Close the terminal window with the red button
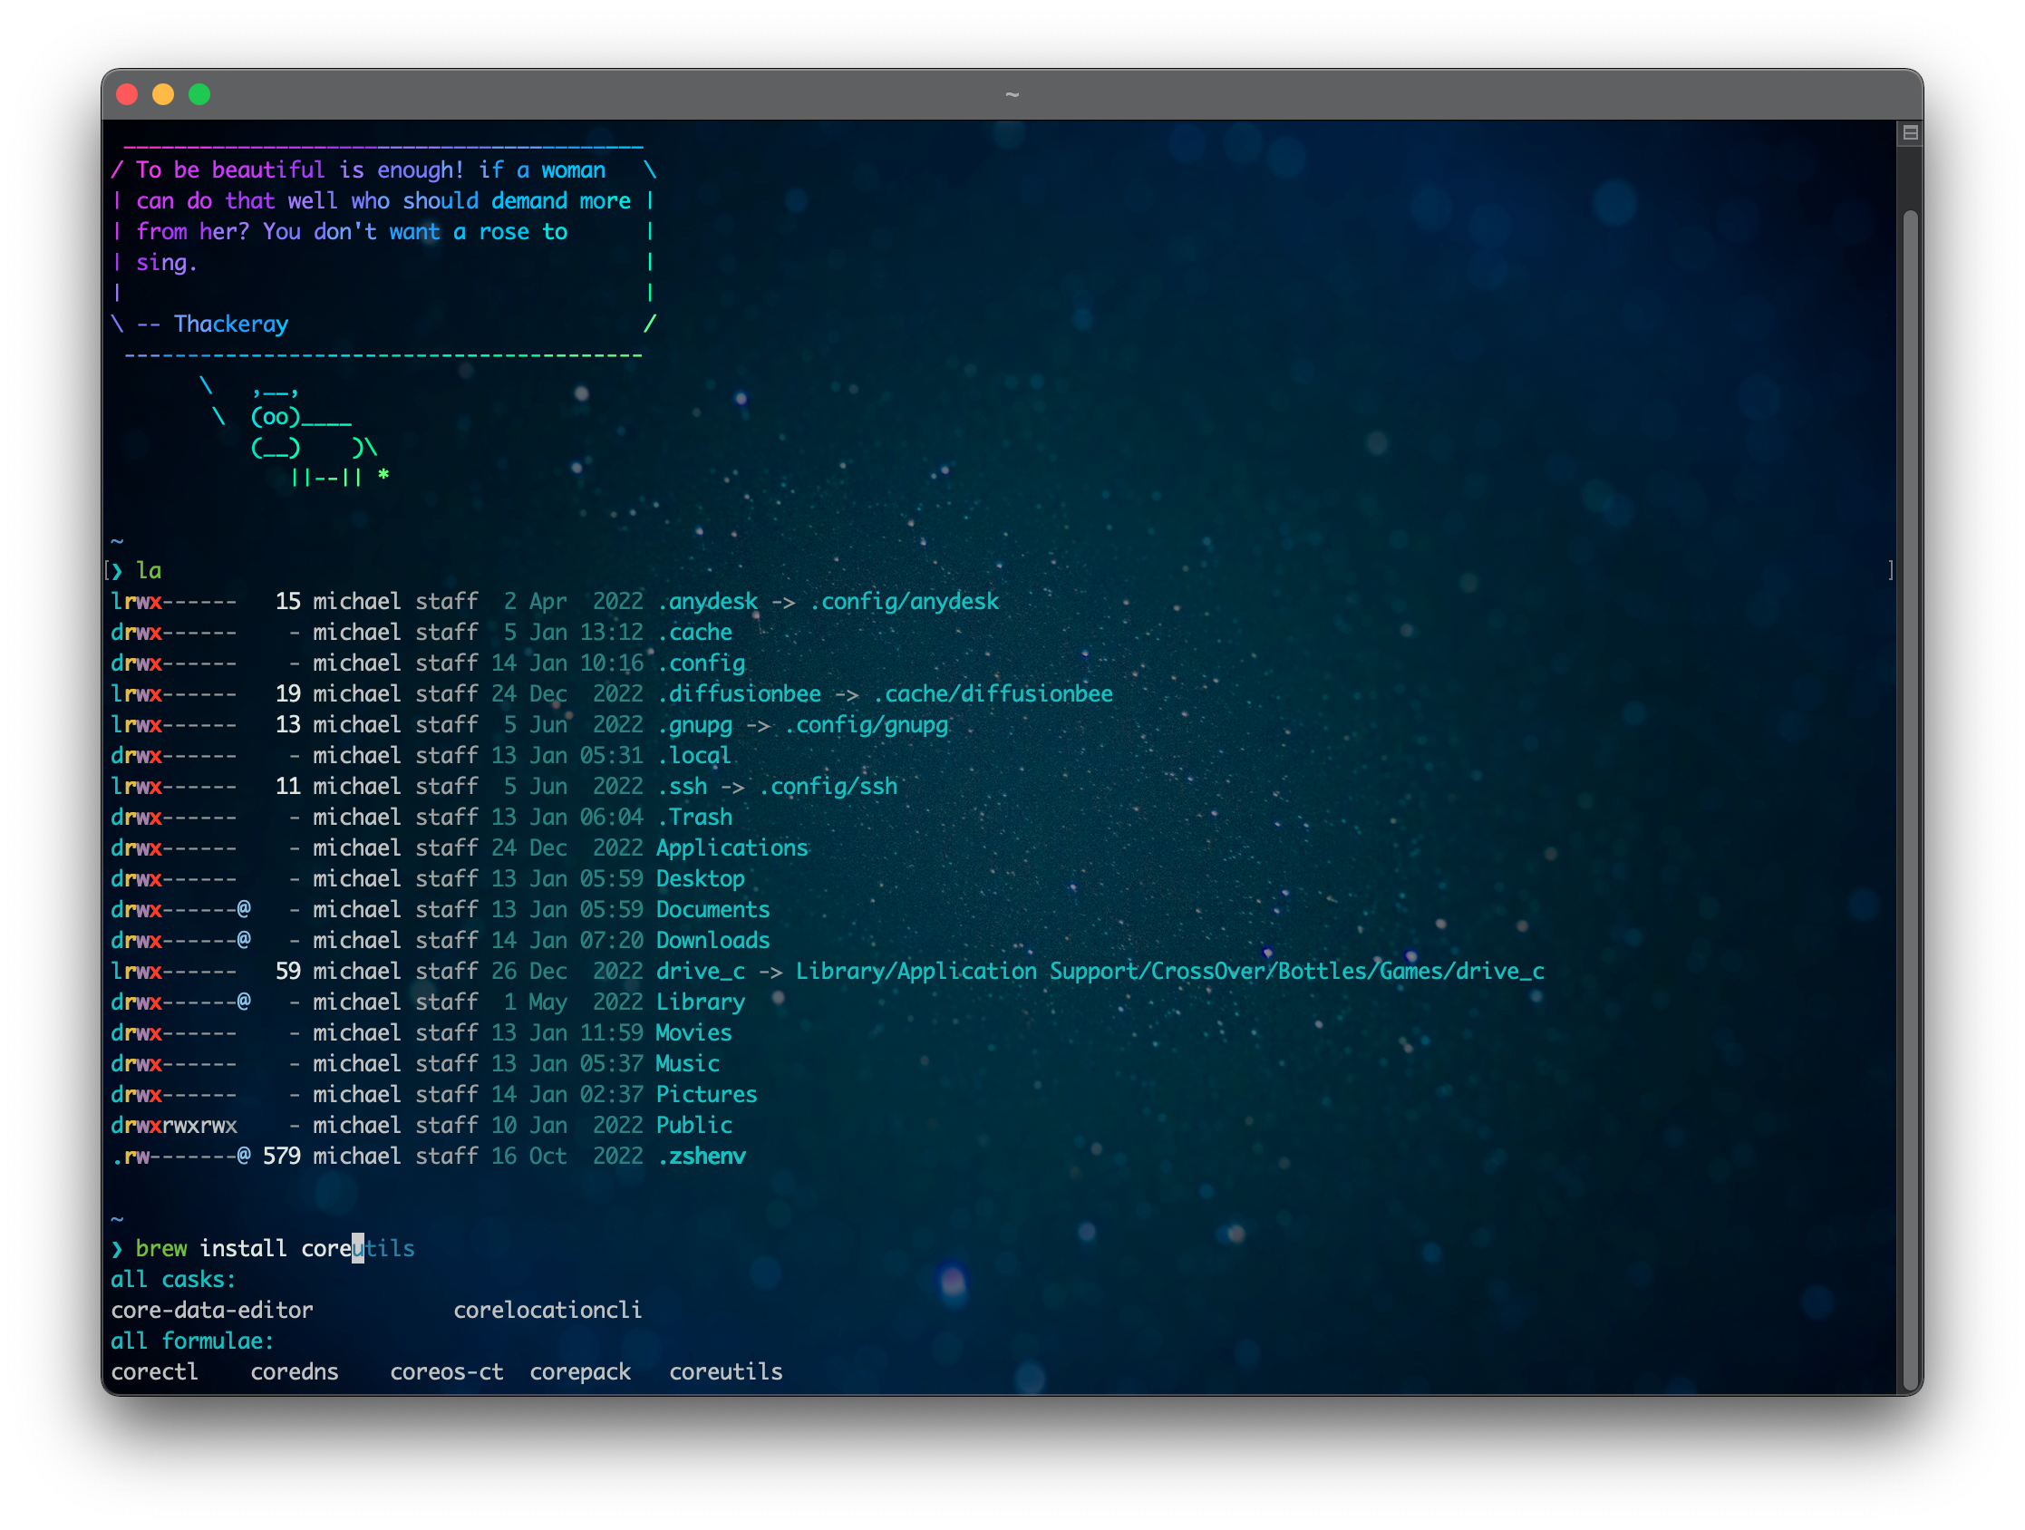The image size is (2025, 1530). [x=127, y=94]
